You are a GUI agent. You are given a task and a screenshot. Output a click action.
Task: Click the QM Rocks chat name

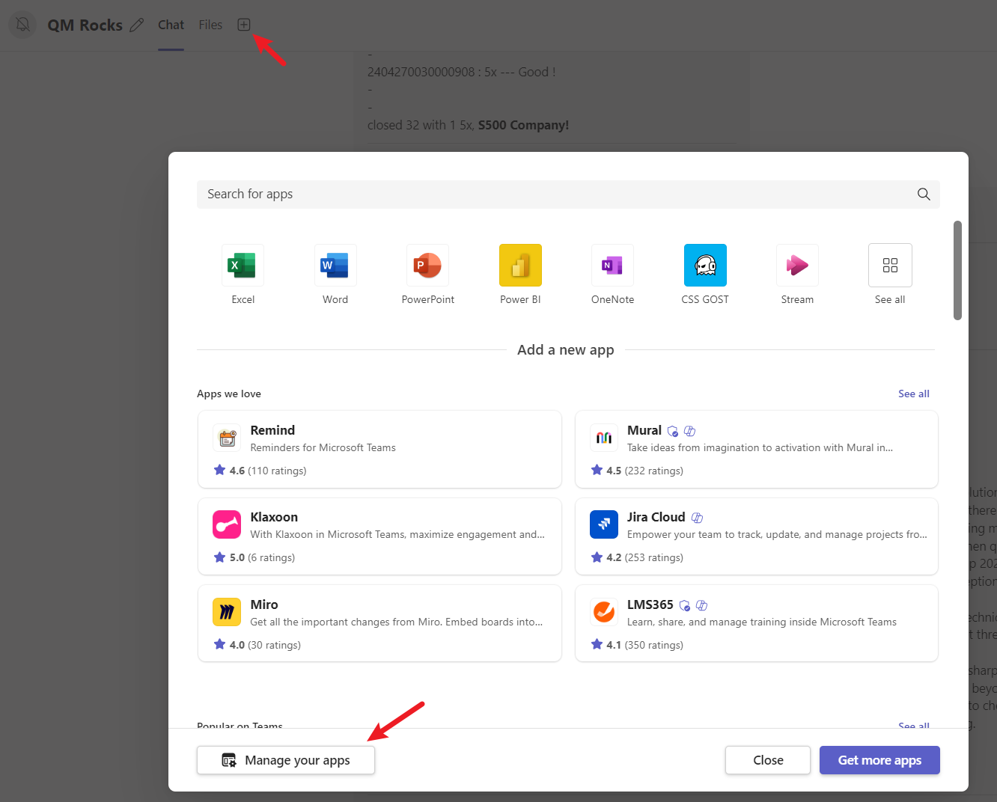[85, 25]
